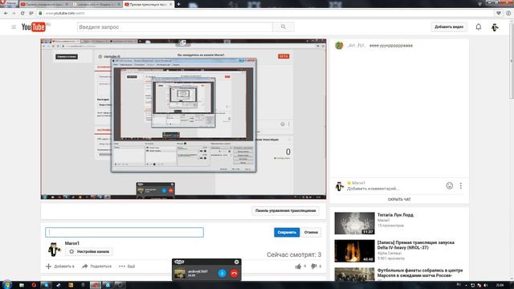The height and width of the screenshot is (289, 514).
Task: Open Панель управления трансляциями button
Action: (x=285, y=210)
